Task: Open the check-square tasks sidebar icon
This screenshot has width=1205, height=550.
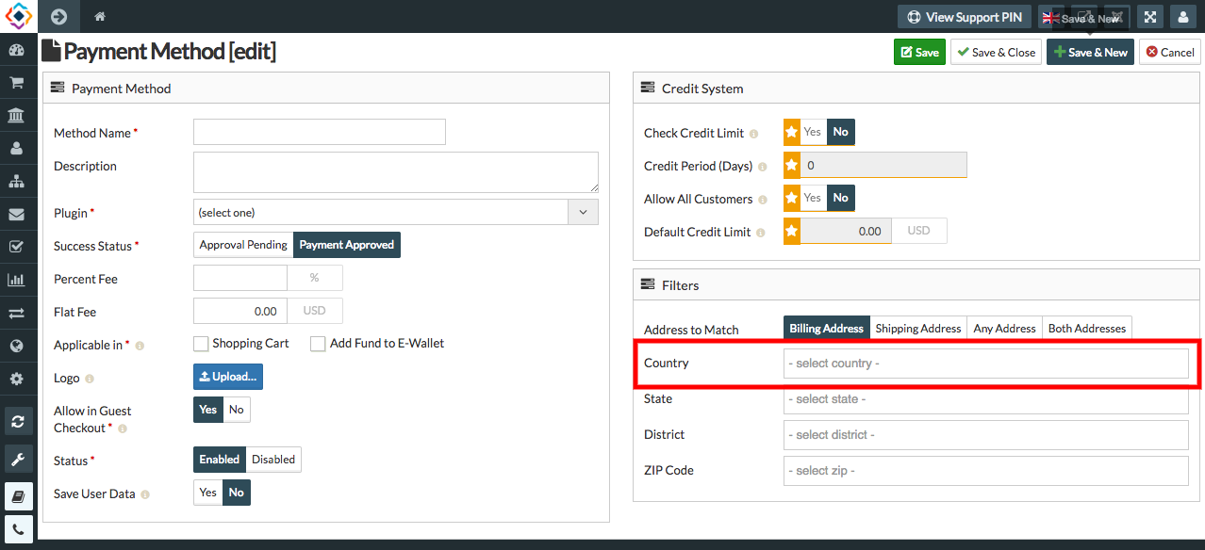Action: point(16,247)
